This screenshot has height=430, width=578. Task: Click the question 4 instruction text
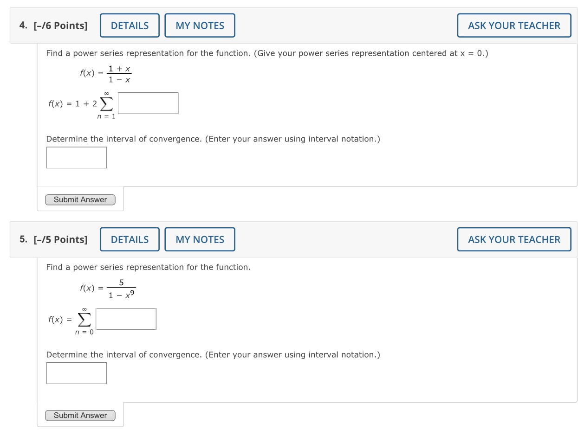pos(266,53)
